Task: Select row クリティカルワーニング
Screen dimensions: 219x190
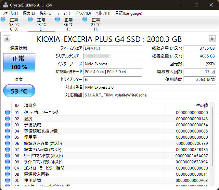Action: click(x=107, y=112)
